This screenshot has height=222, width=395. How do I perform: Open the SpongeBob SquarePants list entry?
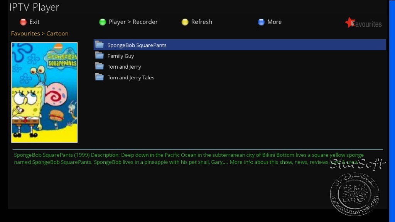(x=240, y=45)
